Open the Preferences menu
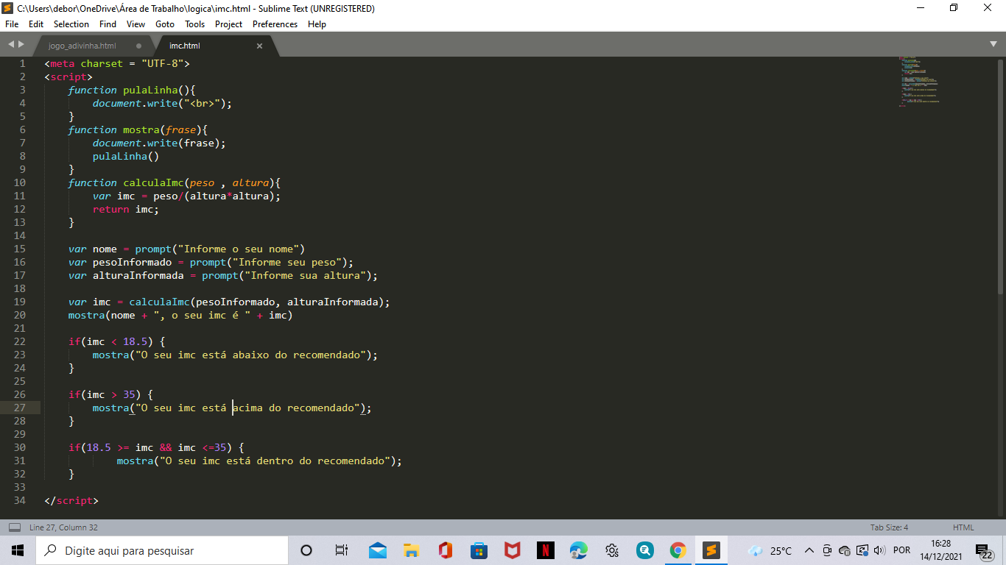Image resolution: width=1006 pixels, height=565 pixels. [x=275, y=24]
